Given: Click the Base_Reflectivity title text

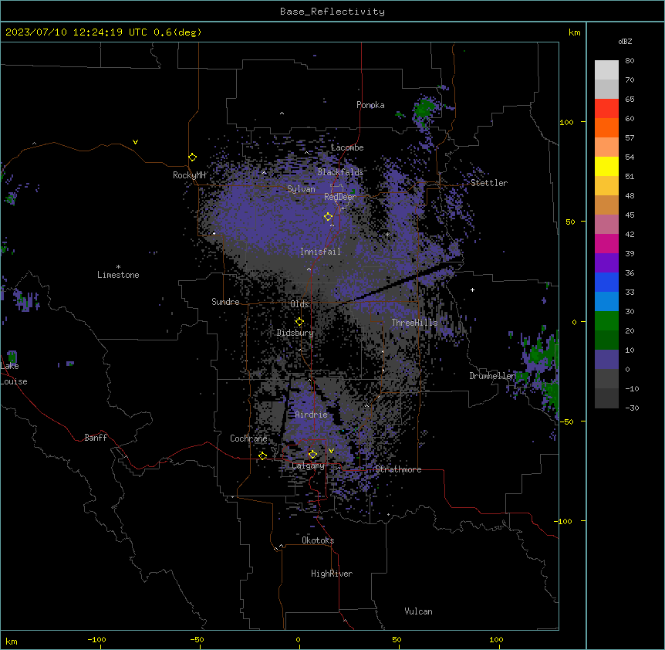Looking at the screenshot, I should tap(332, 12).
